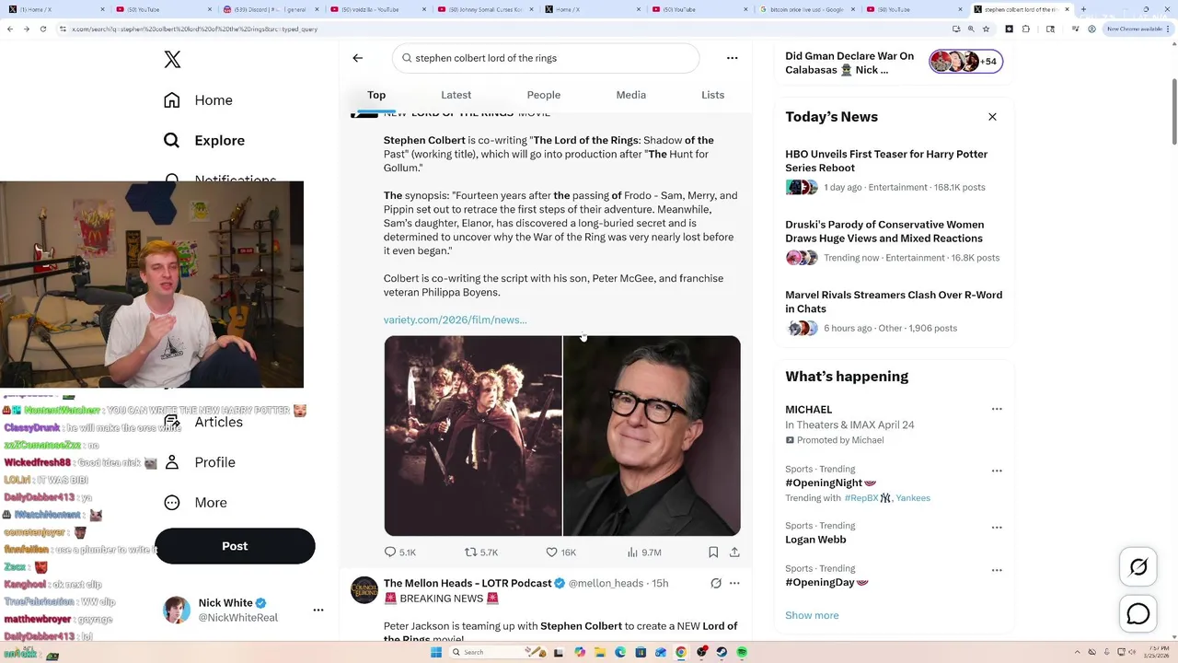Open search settings three-dot menu

733,58
